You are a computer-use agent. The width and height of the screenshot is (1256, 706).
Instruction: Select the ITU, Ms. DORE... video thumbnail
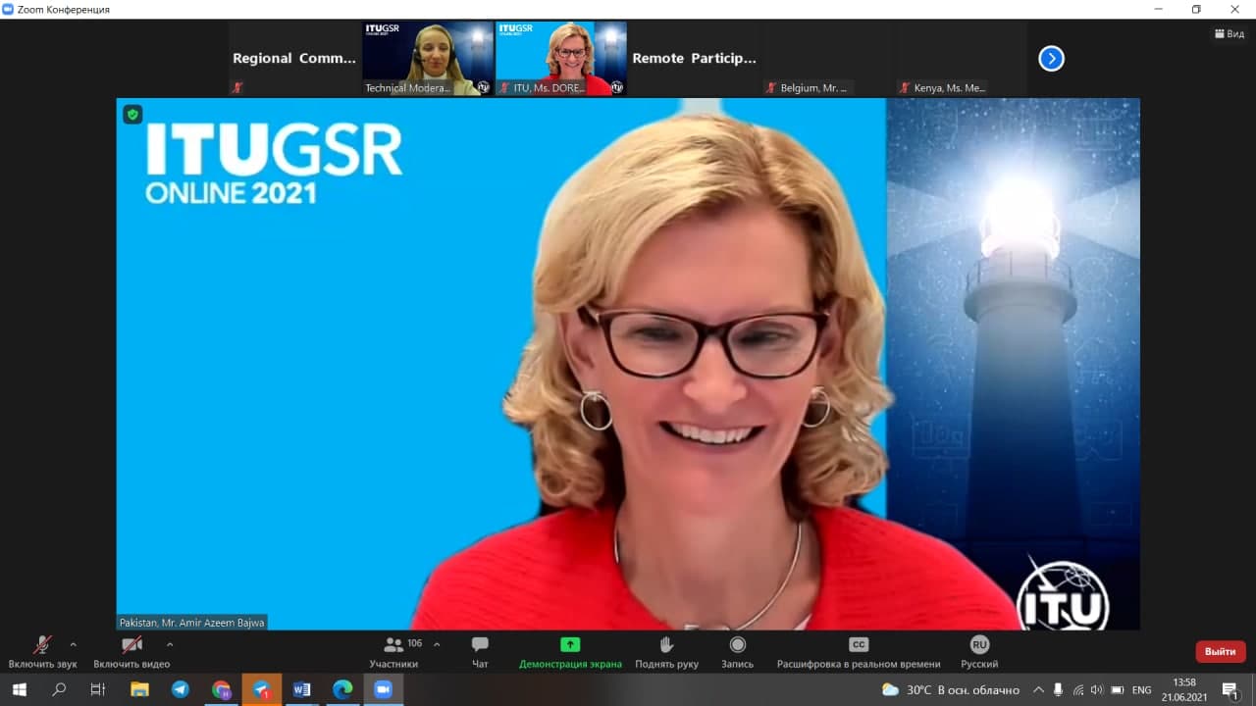pyautogui.click(x=560, y=59)
